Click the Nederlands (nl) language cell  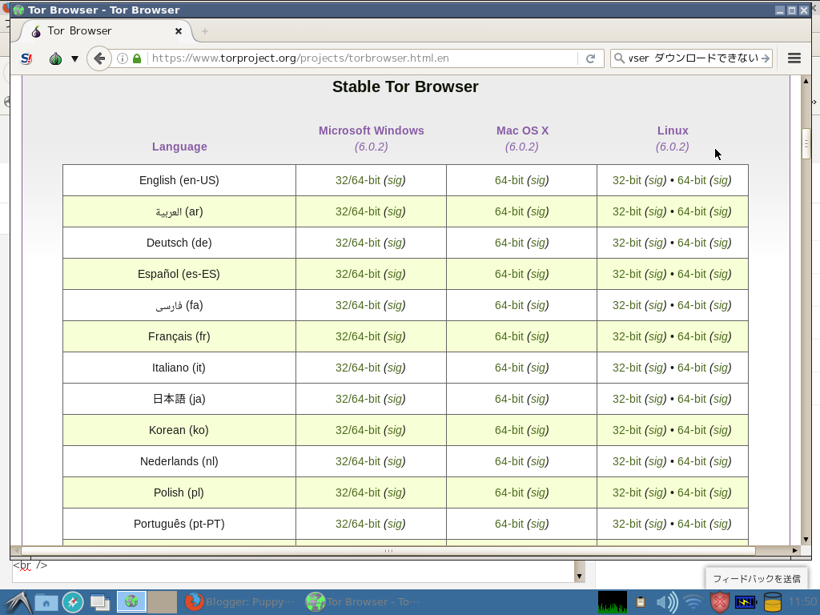click(x=179, y=461)
